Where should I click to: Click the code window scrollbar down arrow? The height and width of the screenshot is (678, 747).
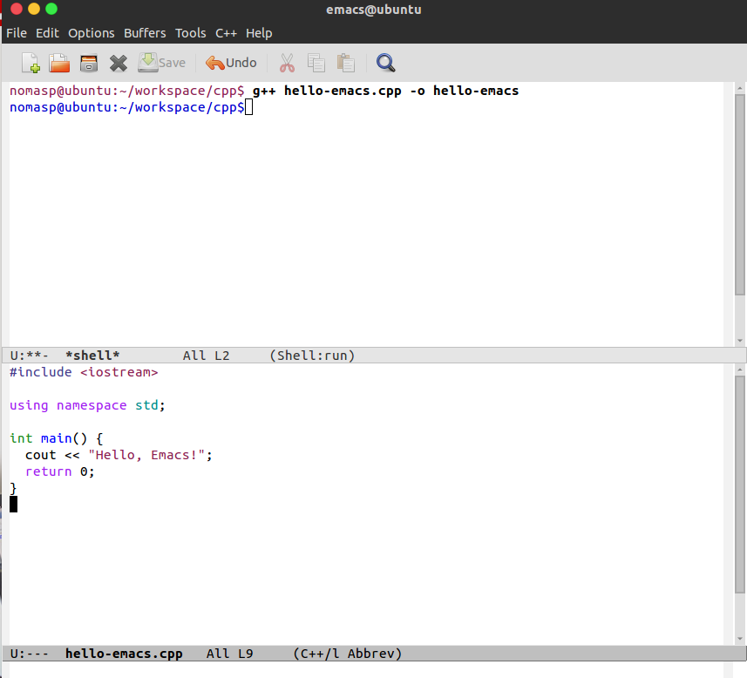(x=740, y=639)
